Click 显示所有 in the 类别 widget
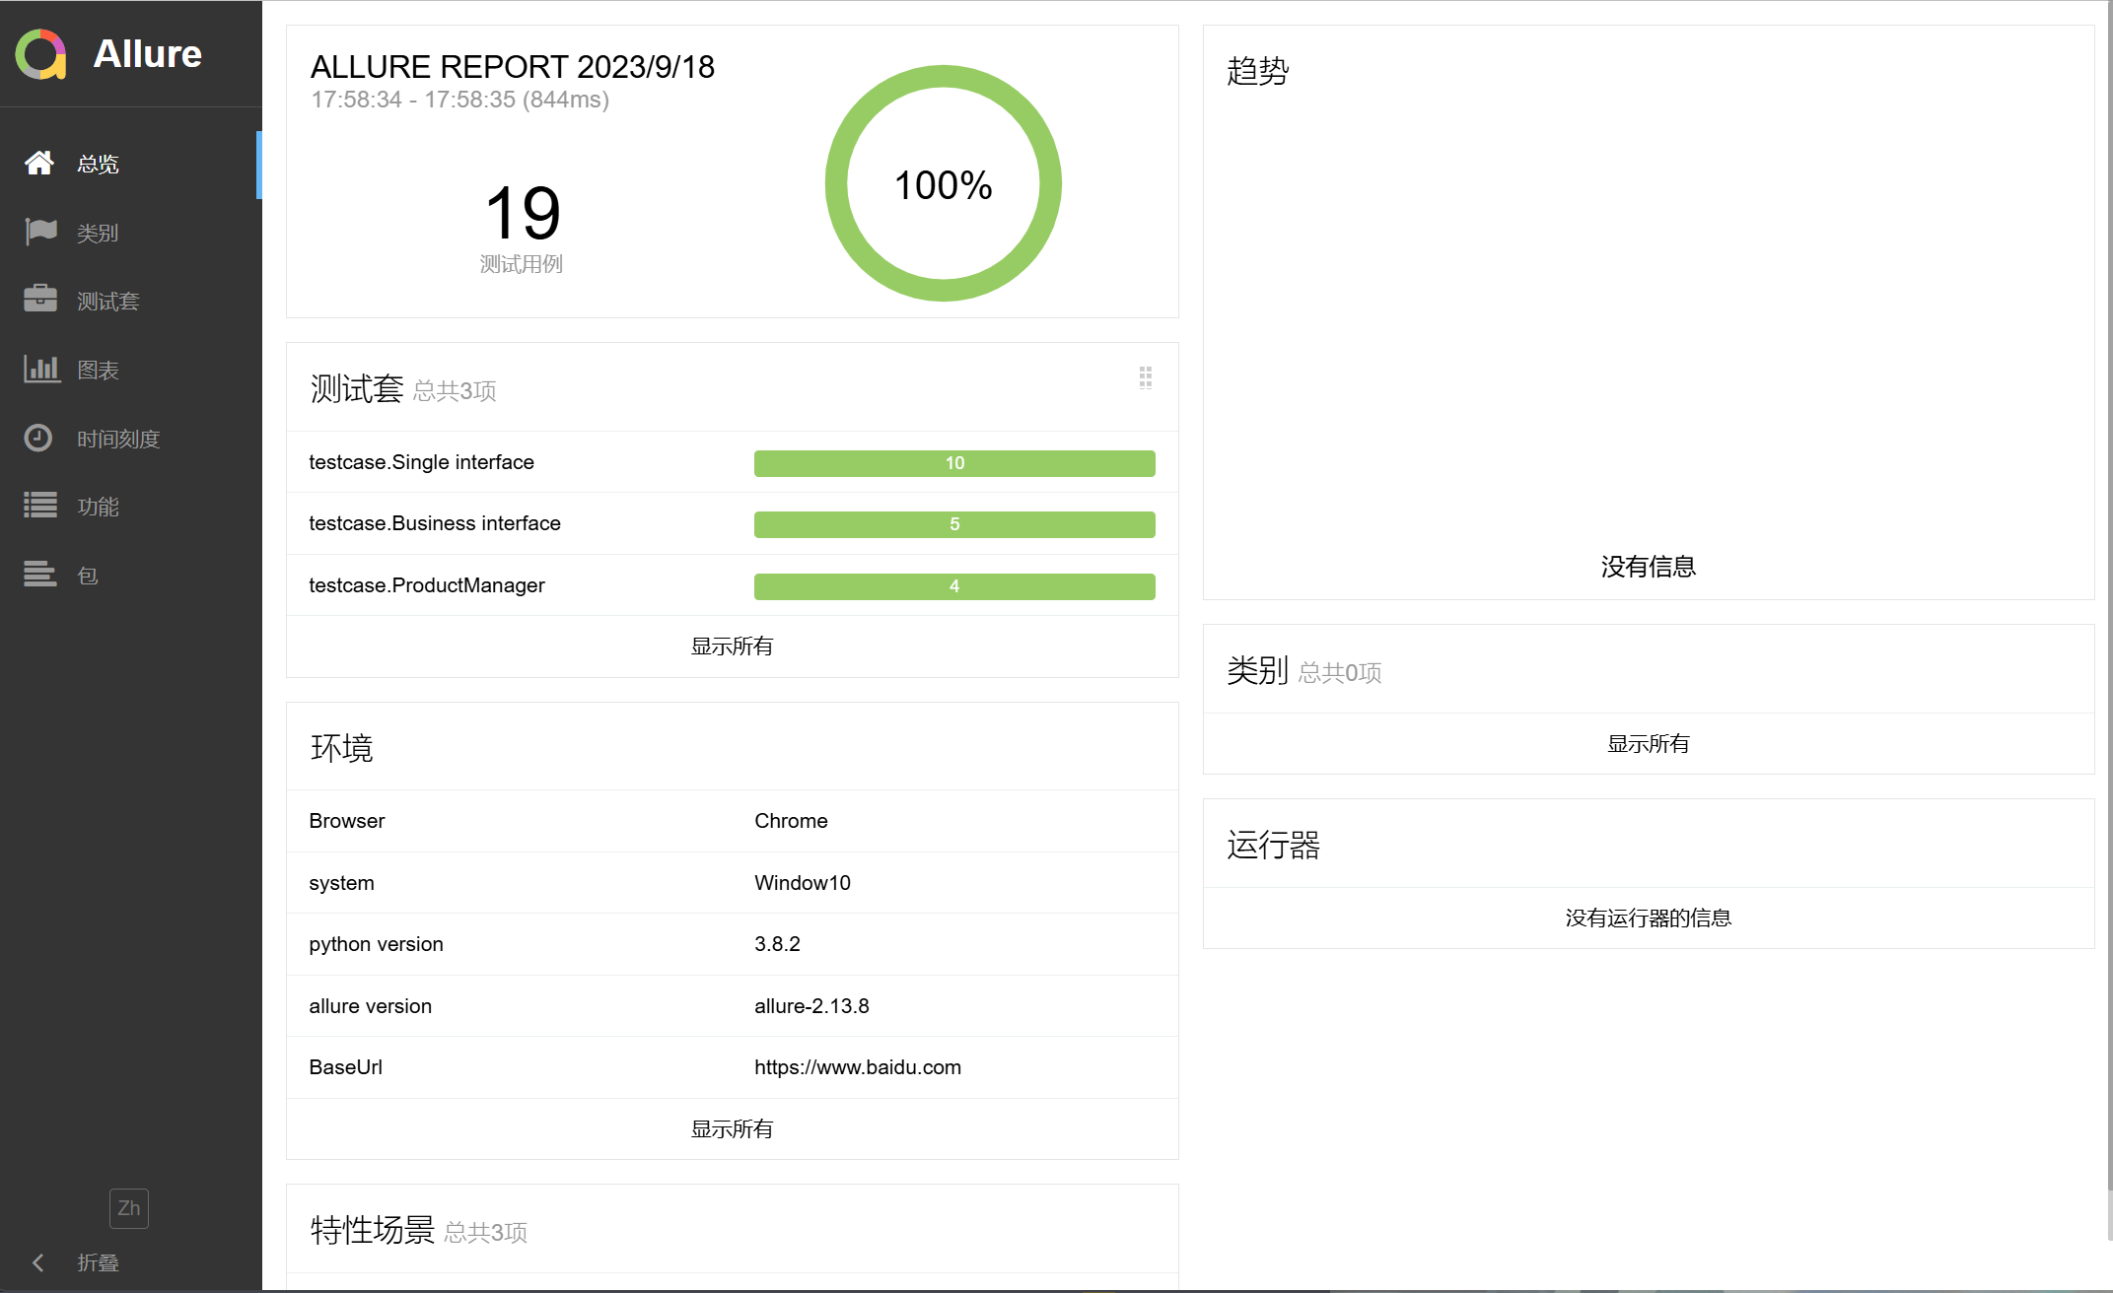 click(1648, 744)
